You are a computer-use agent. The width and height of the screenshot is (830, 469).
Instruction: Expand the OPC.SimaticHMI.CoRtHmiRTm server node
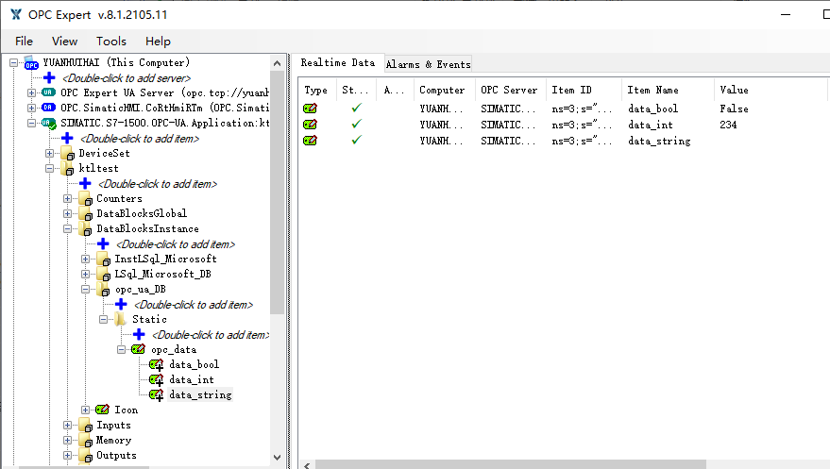click(32, 108)
